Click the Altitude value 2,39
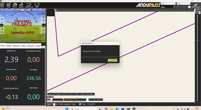 [x=11, y=59]
